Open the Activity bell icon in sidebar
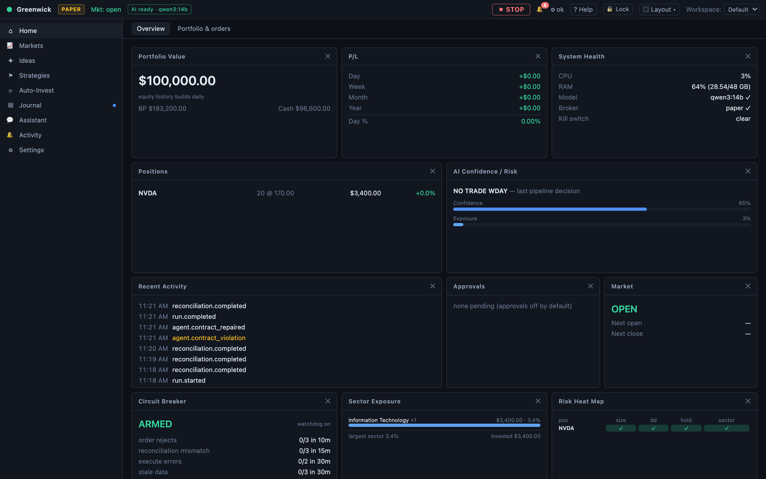Viewport: 766px width, 479px height. pos(10,135)
